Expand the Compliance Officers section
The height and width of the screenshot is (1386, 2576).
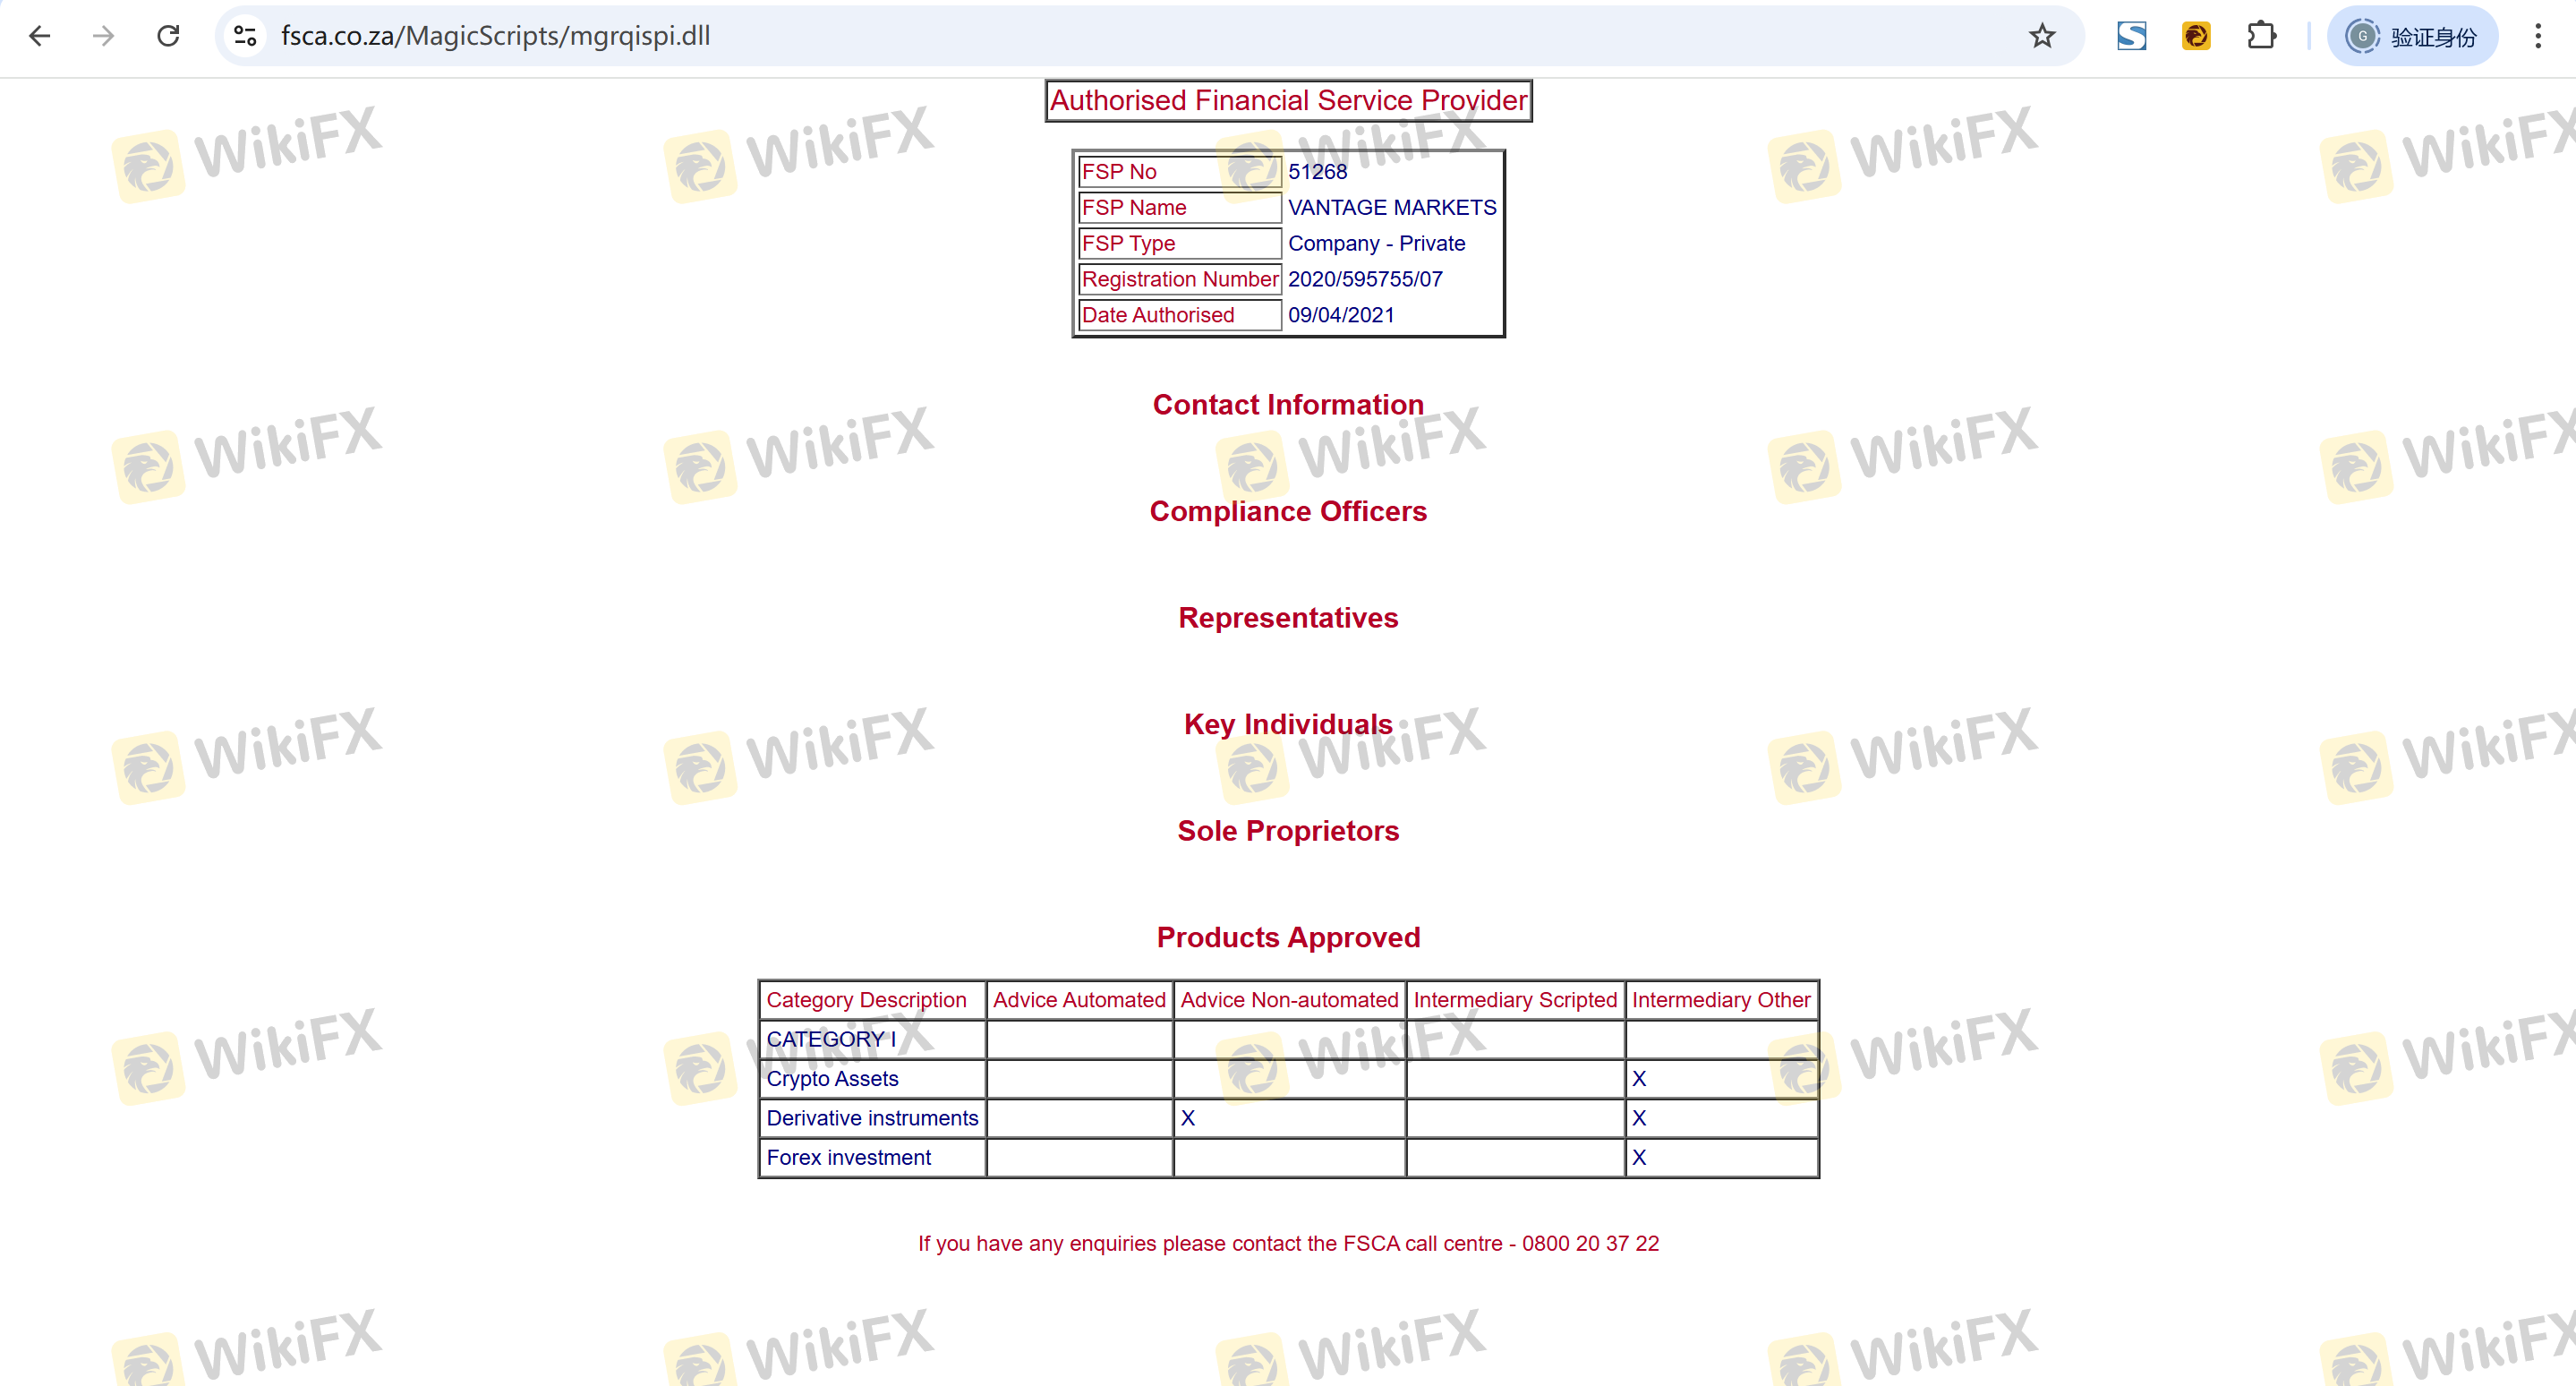click(x=1288, y=511)
